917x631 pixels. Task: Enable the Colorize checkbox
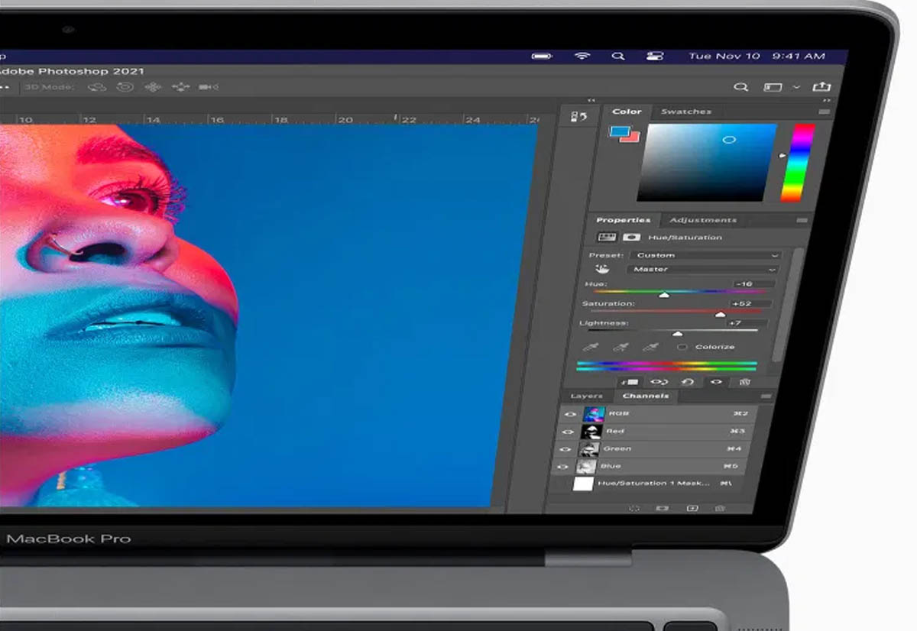pyautogui.click(x=682, y=347)
